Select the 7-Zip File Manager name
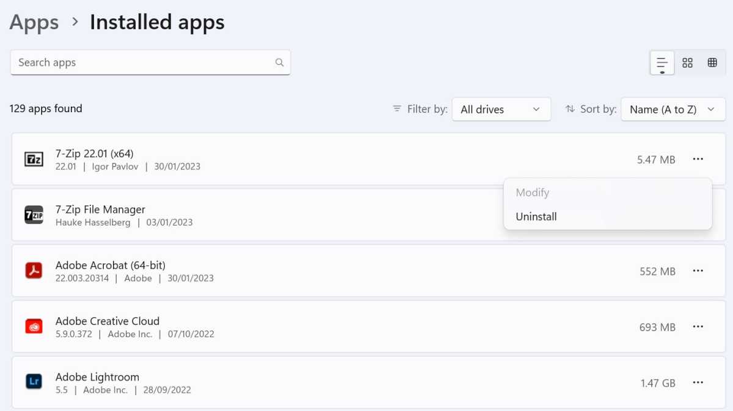Image resolution: width=733 pixels, height=411 pixels. coord(100,209)
